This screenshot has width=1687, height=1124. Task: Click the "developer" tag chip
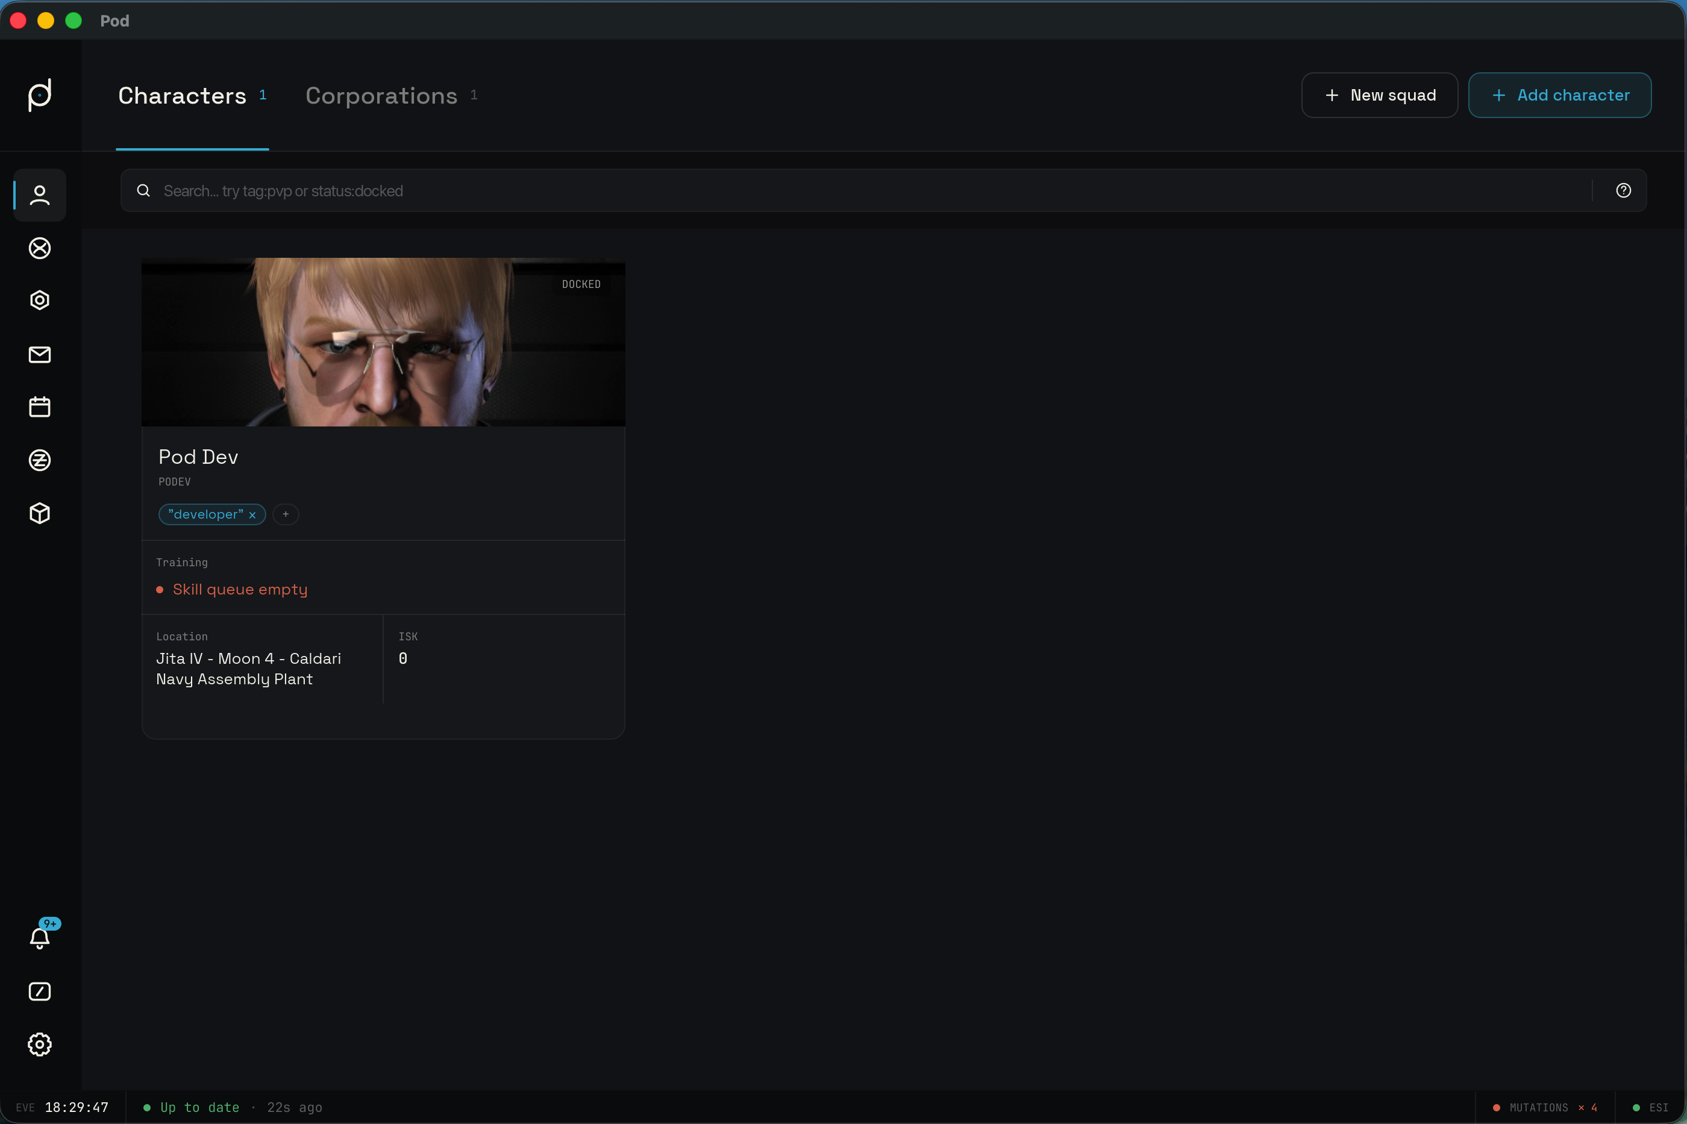pyautogui.click(x=211, y=514)
